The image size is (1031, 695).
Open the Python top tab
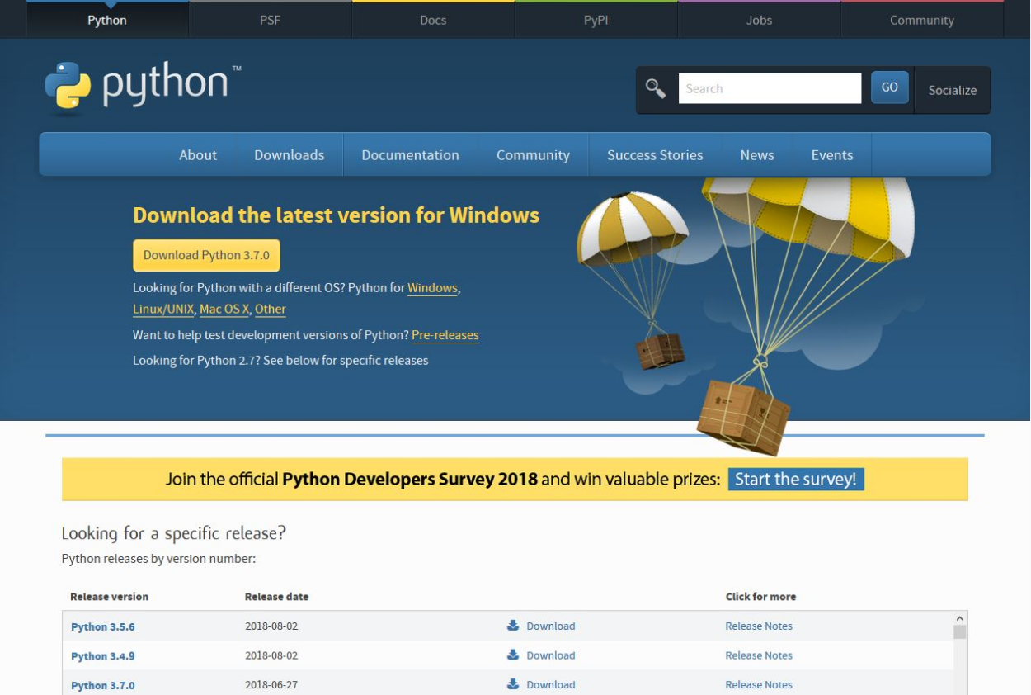pyautogui.click(x=107, y=20)
